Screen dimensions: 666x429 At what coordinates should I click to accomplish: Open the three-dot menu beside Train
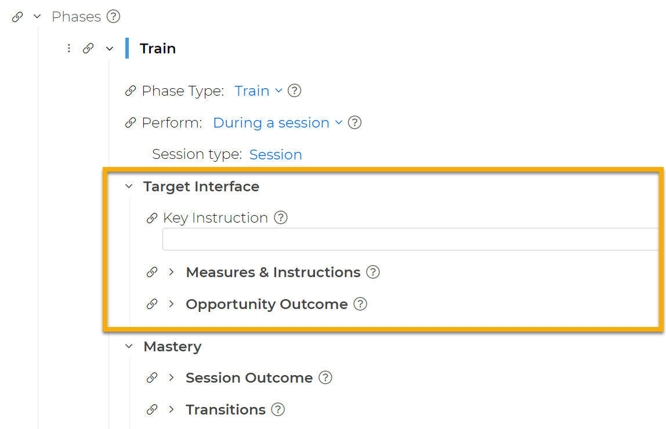[x=69, y=48]
